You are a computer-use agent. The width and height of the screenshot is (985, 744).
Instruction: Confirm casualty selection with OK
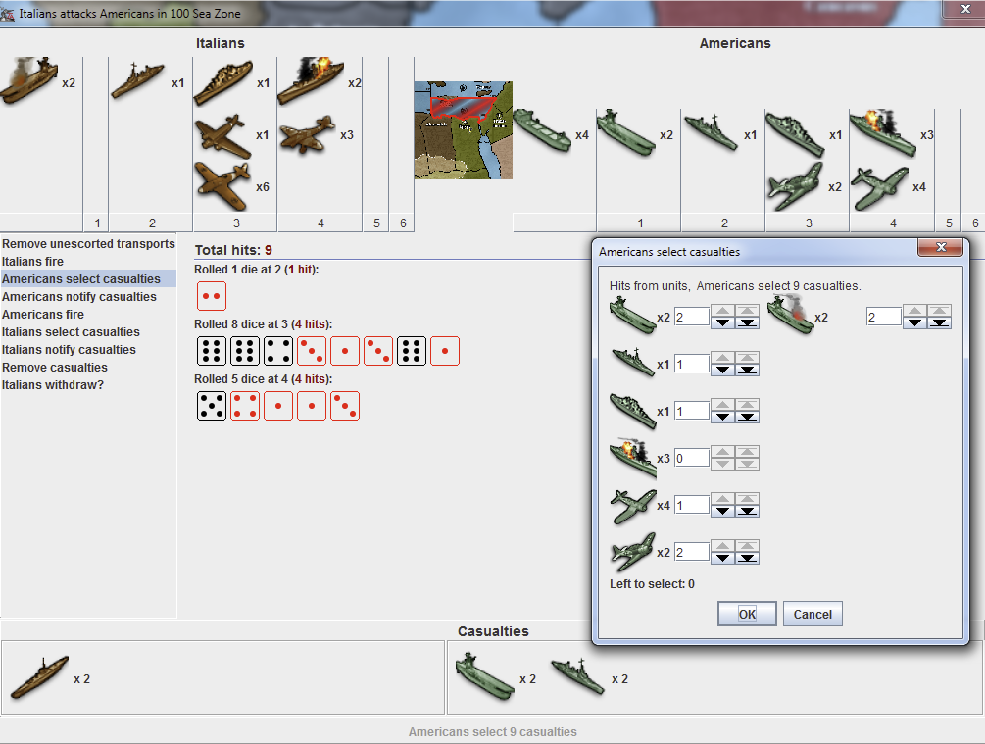click(x=746, y=614)
